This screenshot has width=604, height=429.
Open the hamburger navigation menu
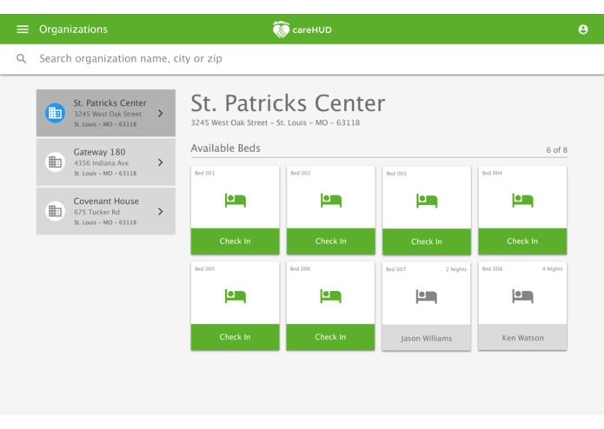click(x=23, y=30)
